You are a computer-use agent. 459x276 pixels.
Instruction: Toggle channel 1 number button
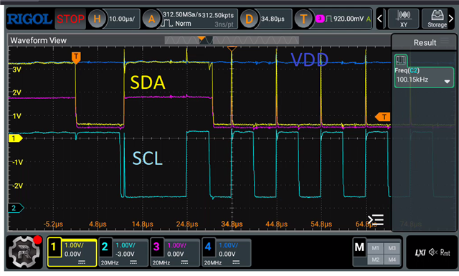point(54,247)
